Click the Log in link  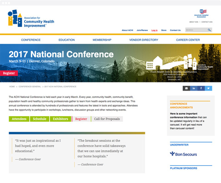click(x=155, y=30)
